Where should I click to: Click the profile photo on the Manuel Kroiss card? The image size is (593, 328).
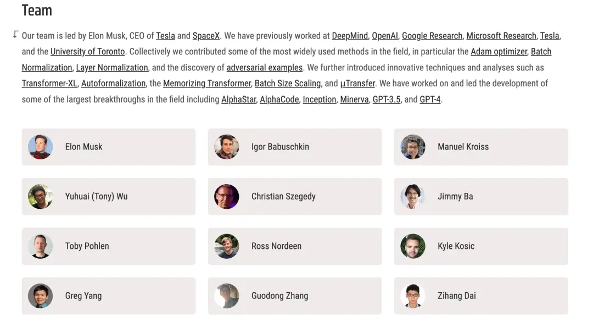coord(413,147)
